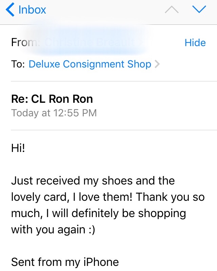Tap the Sent from my iPhone signature
Viewport: 217px width, 271px height.
[x=65, y=262]
